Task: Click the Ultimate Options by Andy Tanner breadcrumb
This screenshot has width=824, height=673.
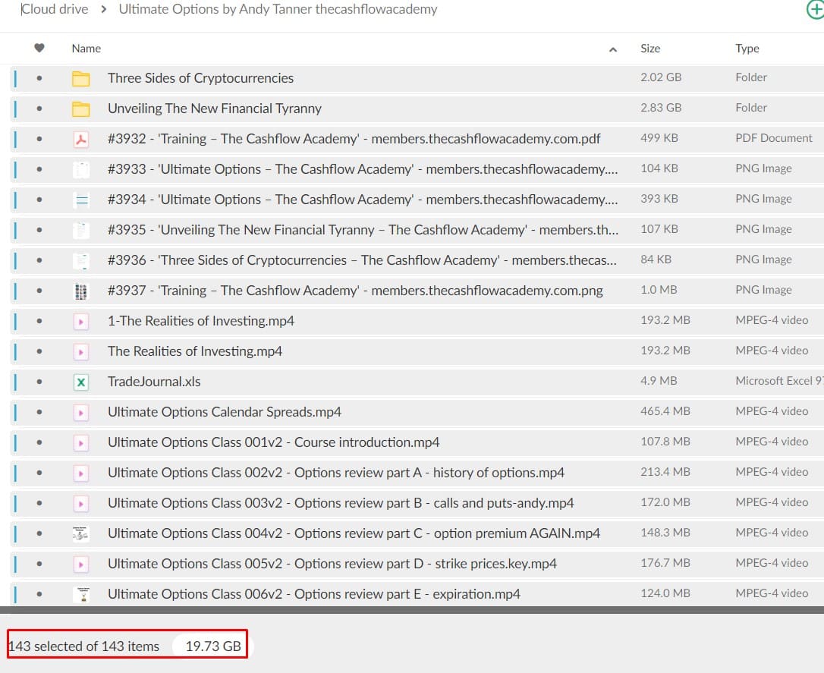Action: (x=278, y=10)
